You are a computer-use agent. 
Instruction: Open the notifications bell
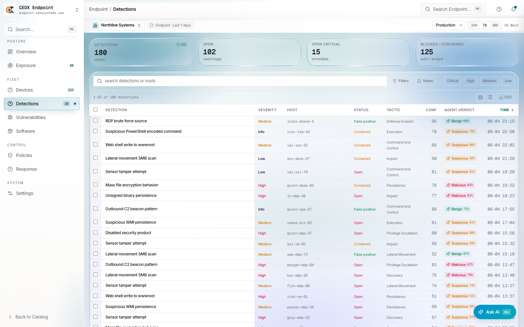[514, 9]
